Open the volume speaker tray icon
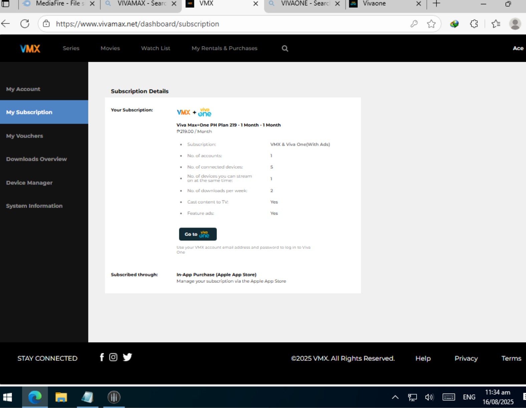The width and height of the screenshot is (526, 408). (x=429, y=397)
